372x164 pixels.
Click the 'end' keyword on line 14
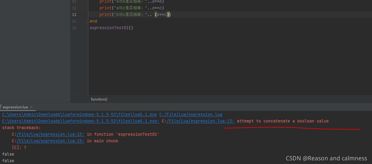pyautogui.click(x=93, y=21)
